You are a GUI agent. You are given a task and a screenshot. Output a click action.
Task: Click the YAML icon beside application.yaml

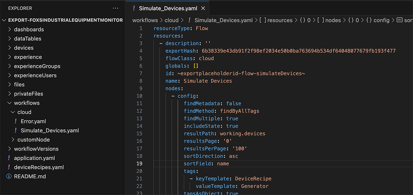[x=9, y=158]
